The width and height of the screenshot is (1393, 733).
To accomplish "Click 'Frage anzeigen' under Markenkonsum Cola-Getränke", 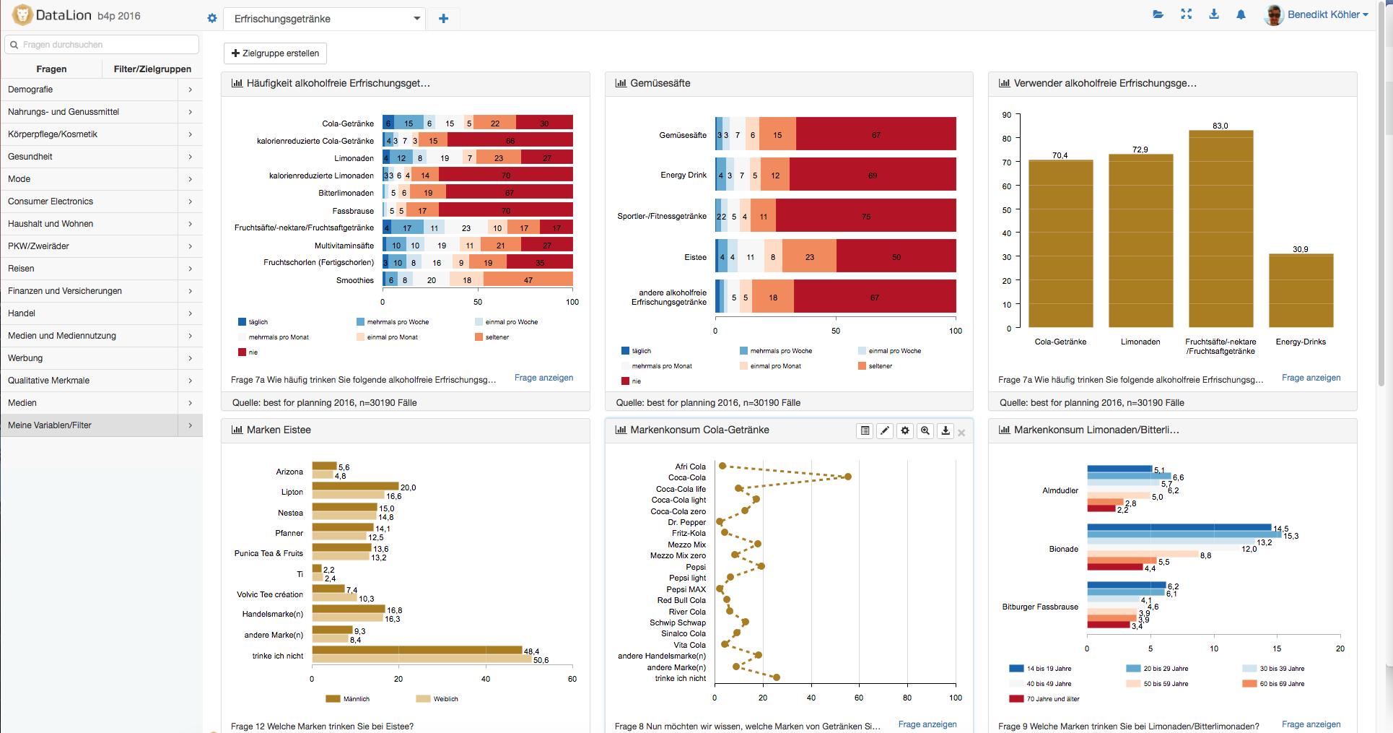I will tap(927, 724).
